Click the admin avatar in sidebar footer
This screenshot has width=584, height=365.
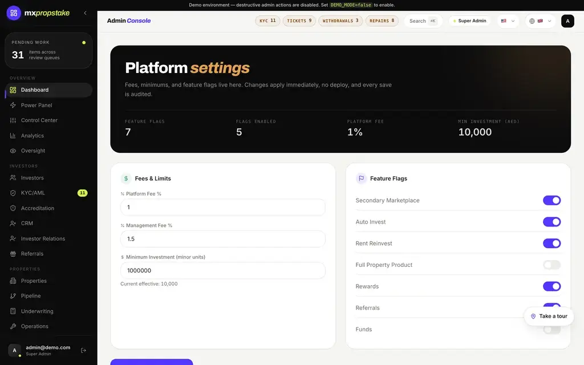[x=14, y=350]
